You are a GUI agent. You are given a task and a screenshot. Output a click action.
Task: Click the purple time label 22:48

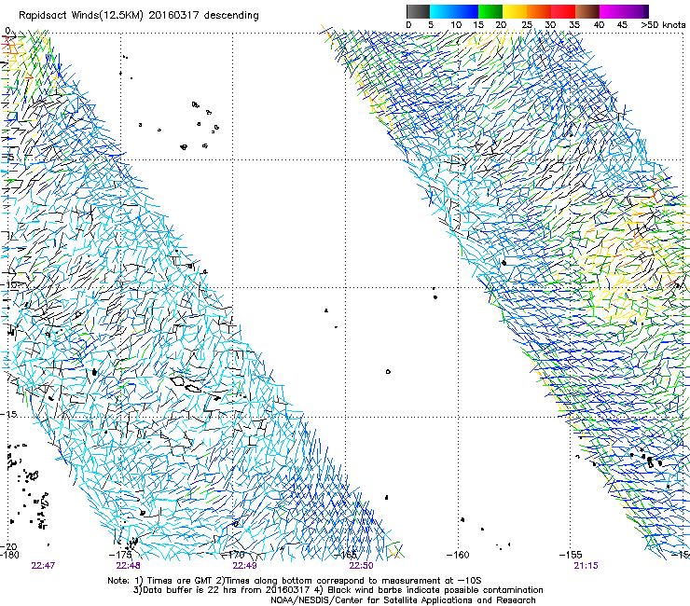coord(128,566)
